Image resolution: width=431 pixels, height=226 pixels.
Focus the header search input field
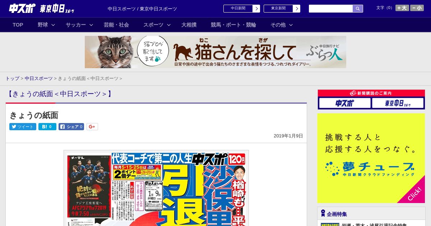pyautogui.click(x=331, y=9)
